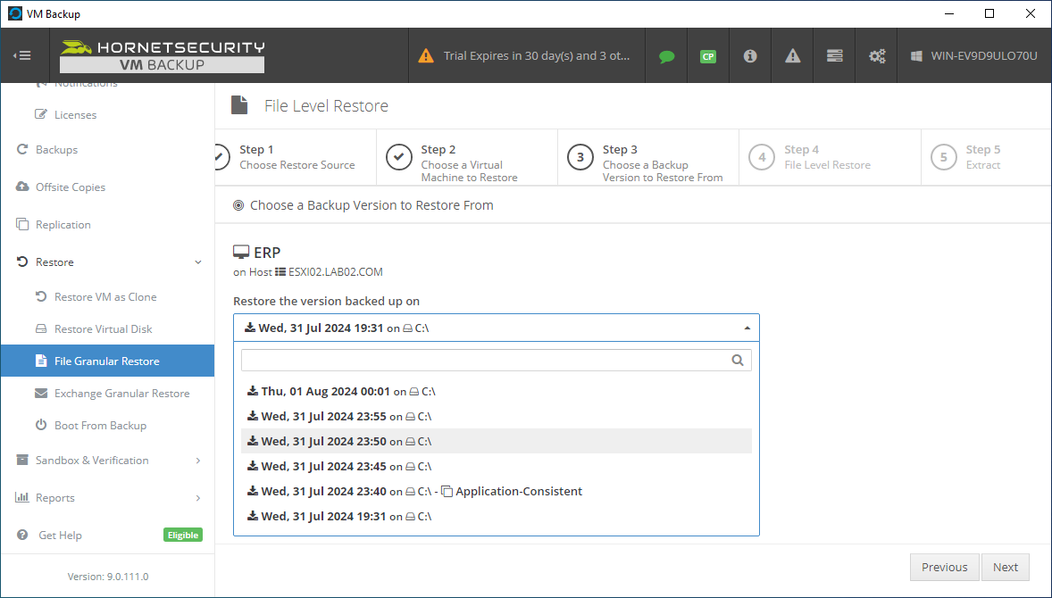The width and height of the screenshot is (1052, 598).
Task: Click the Reports bar chart icon
Action: 22,497
